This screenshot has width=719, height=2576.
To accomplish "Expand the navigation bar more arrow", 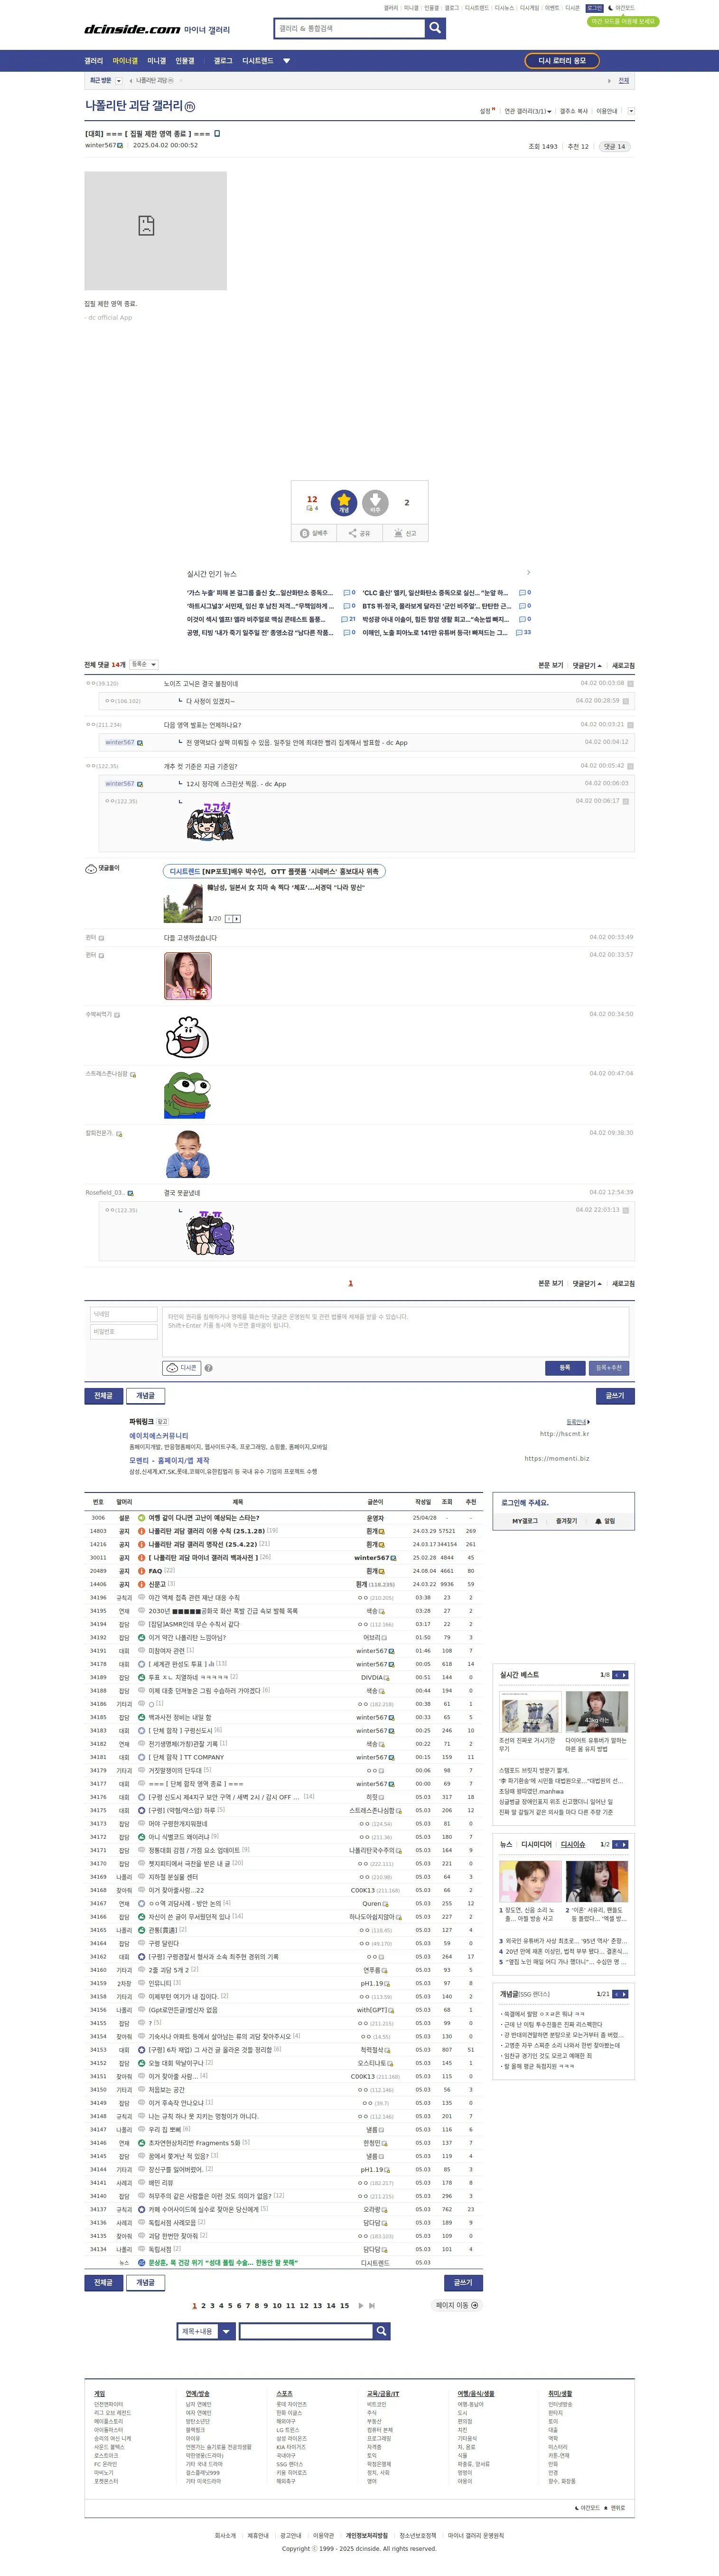I will (x=287, y=61).
